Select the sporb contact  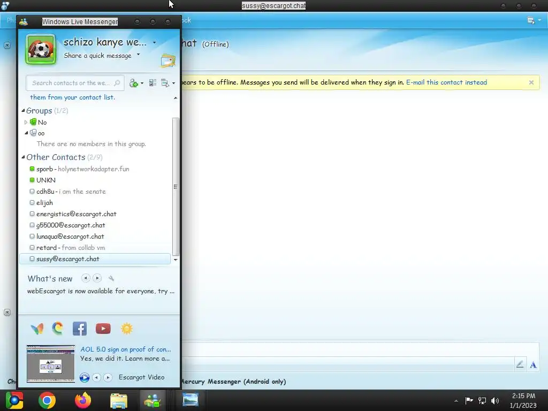click(95, 169)
